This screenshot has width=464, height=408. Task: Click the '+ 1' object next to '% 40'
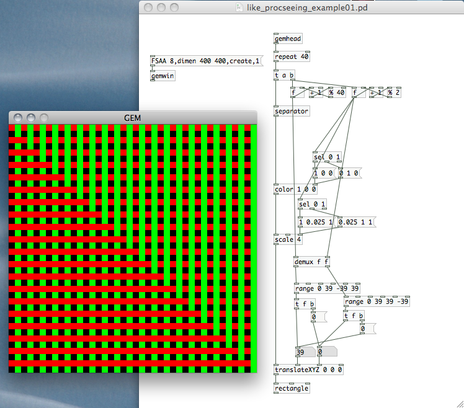click(x=316, y=92)
